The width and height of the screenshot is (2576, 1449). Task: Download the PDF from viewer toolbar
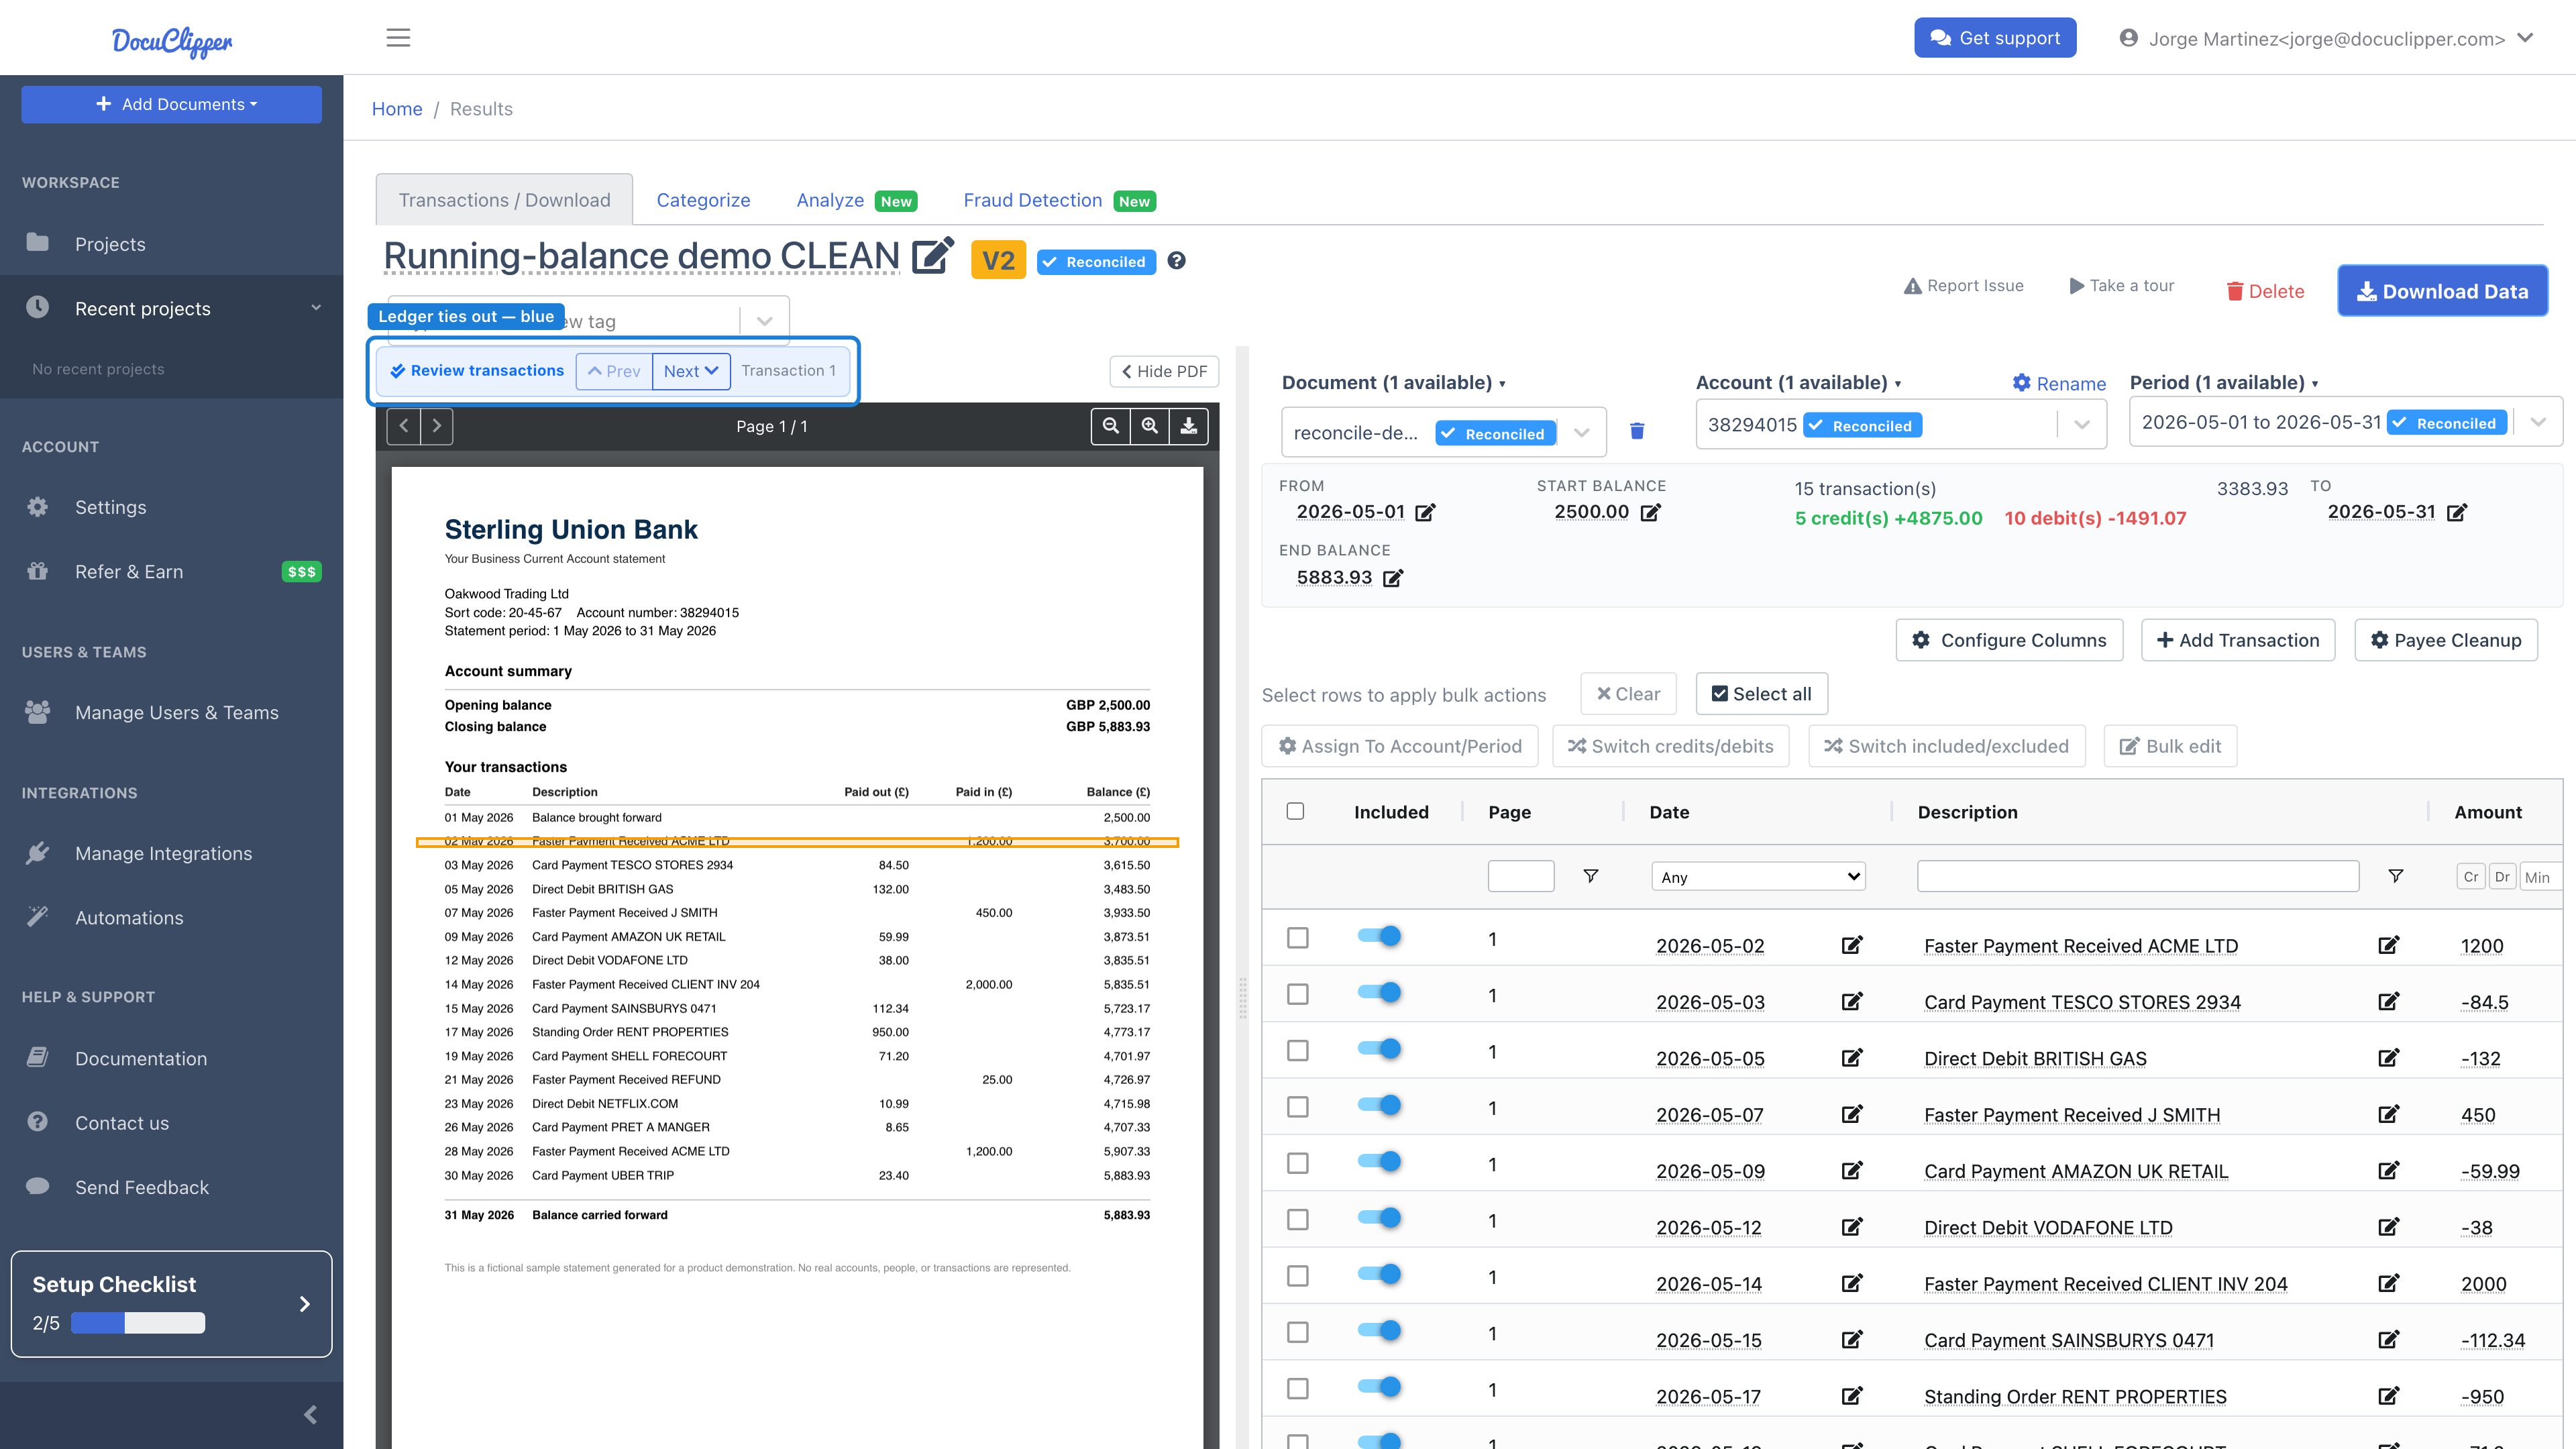(x=1189, y=426)
